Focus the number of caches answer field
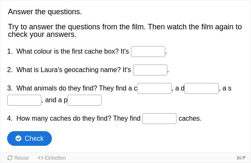Viewport: 251px width, 163px height. pyautogui.click(x=159, y=119)
